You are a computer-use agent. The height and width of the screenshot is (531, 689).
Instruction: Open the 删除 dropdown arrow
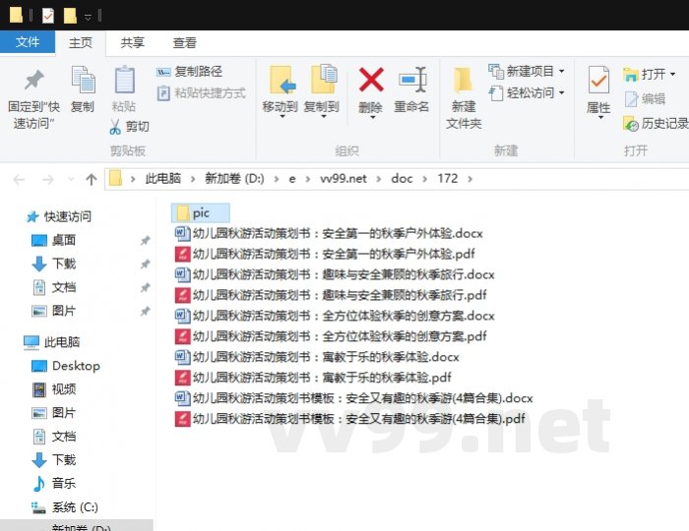click(x=371, y=118)
